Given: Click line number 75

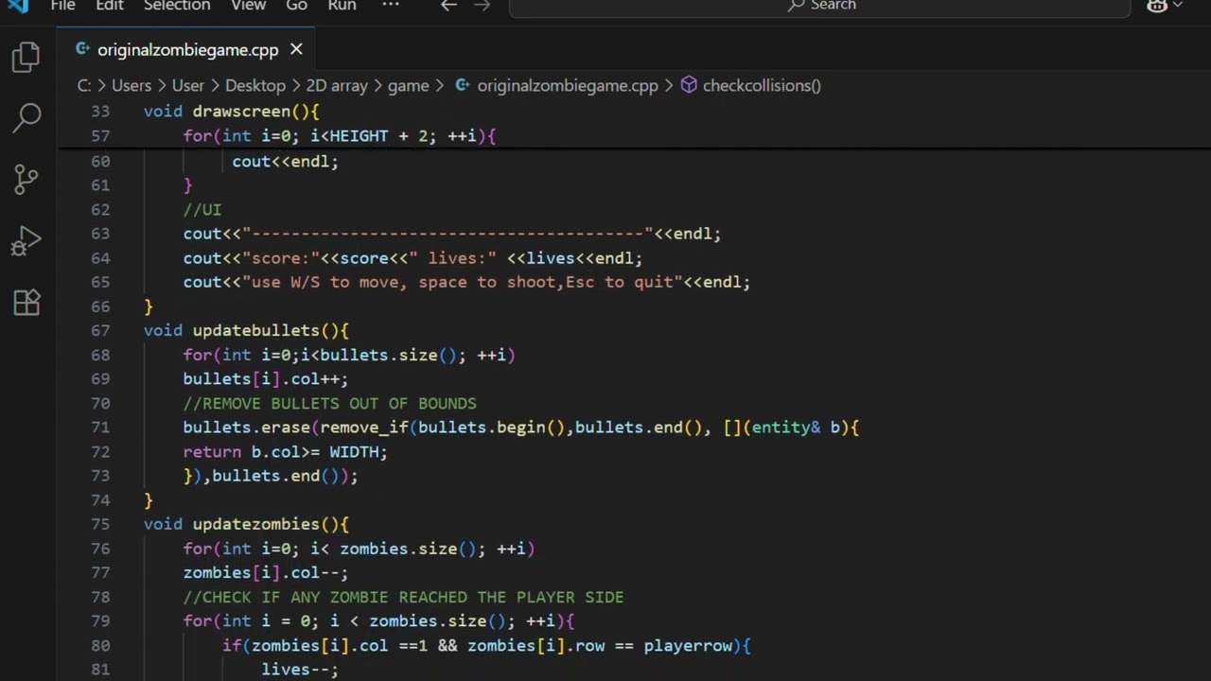Looking at the screenshot, I should 100,524.
